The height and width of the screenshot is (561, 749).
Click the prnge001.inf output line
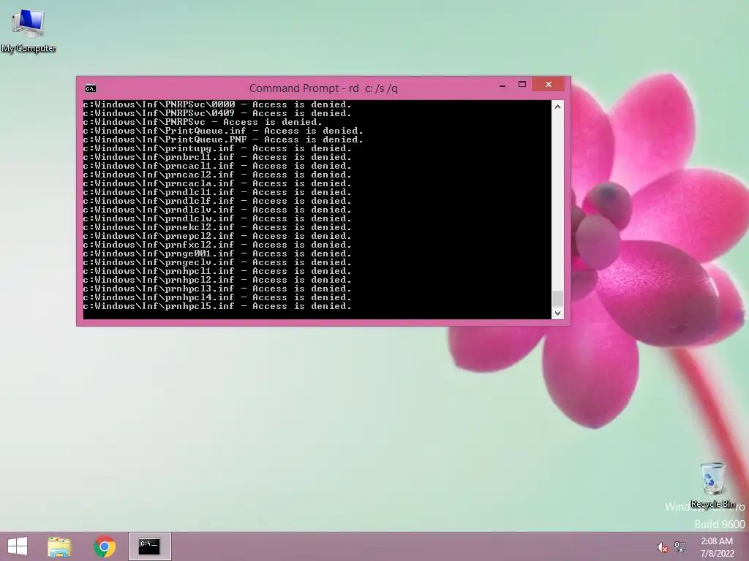point(217,253)
